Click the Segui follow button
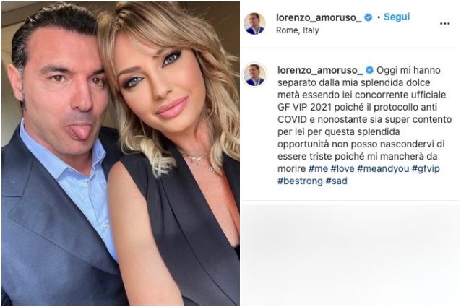Screen dimensions: 461x307 (396, 17)
